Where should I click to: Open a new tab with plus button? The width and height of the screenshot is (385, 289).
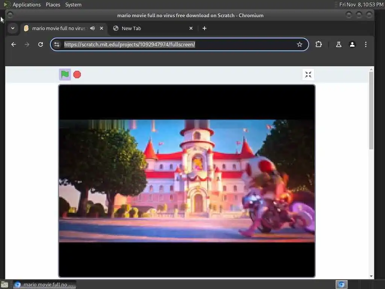204,28
